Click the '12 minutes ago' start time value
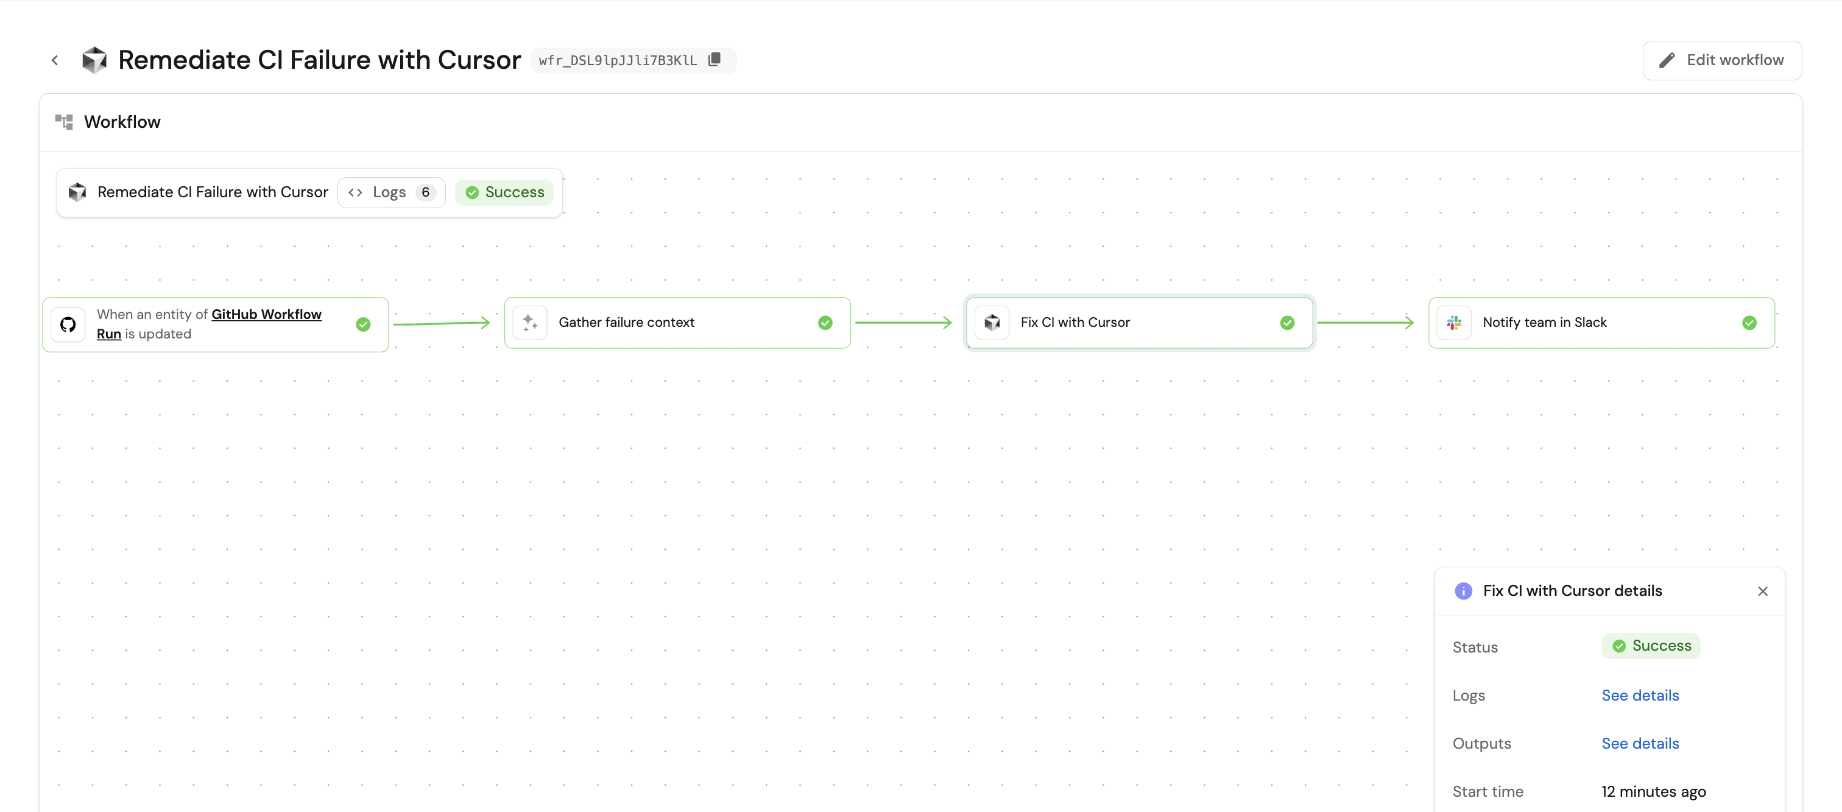The image size is (1842, 812). (1653, 791)
